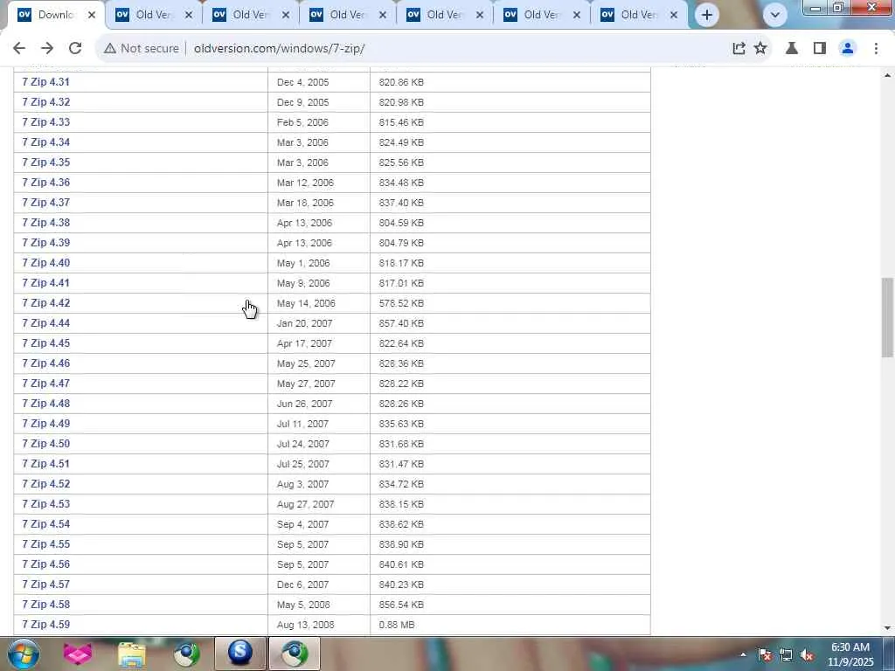Open the pink cat app in taskbar
This screenshot has width=895, height=671.
[77, 654]
